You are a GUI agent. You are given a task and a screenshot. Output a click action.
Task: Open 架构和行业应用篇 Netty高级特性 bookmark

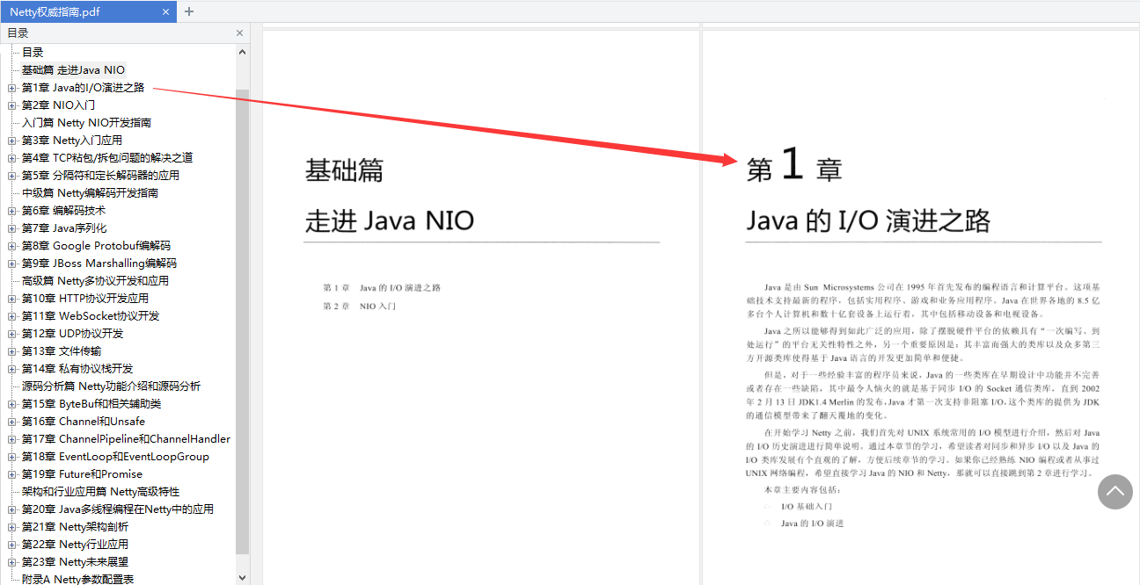tap(100, 492)
